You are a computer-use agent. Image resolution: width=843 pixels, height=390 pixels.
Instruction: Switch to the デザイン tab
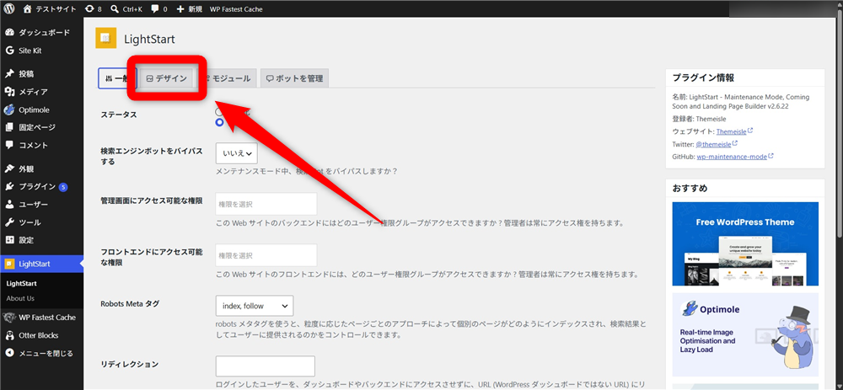click(167, 78)
